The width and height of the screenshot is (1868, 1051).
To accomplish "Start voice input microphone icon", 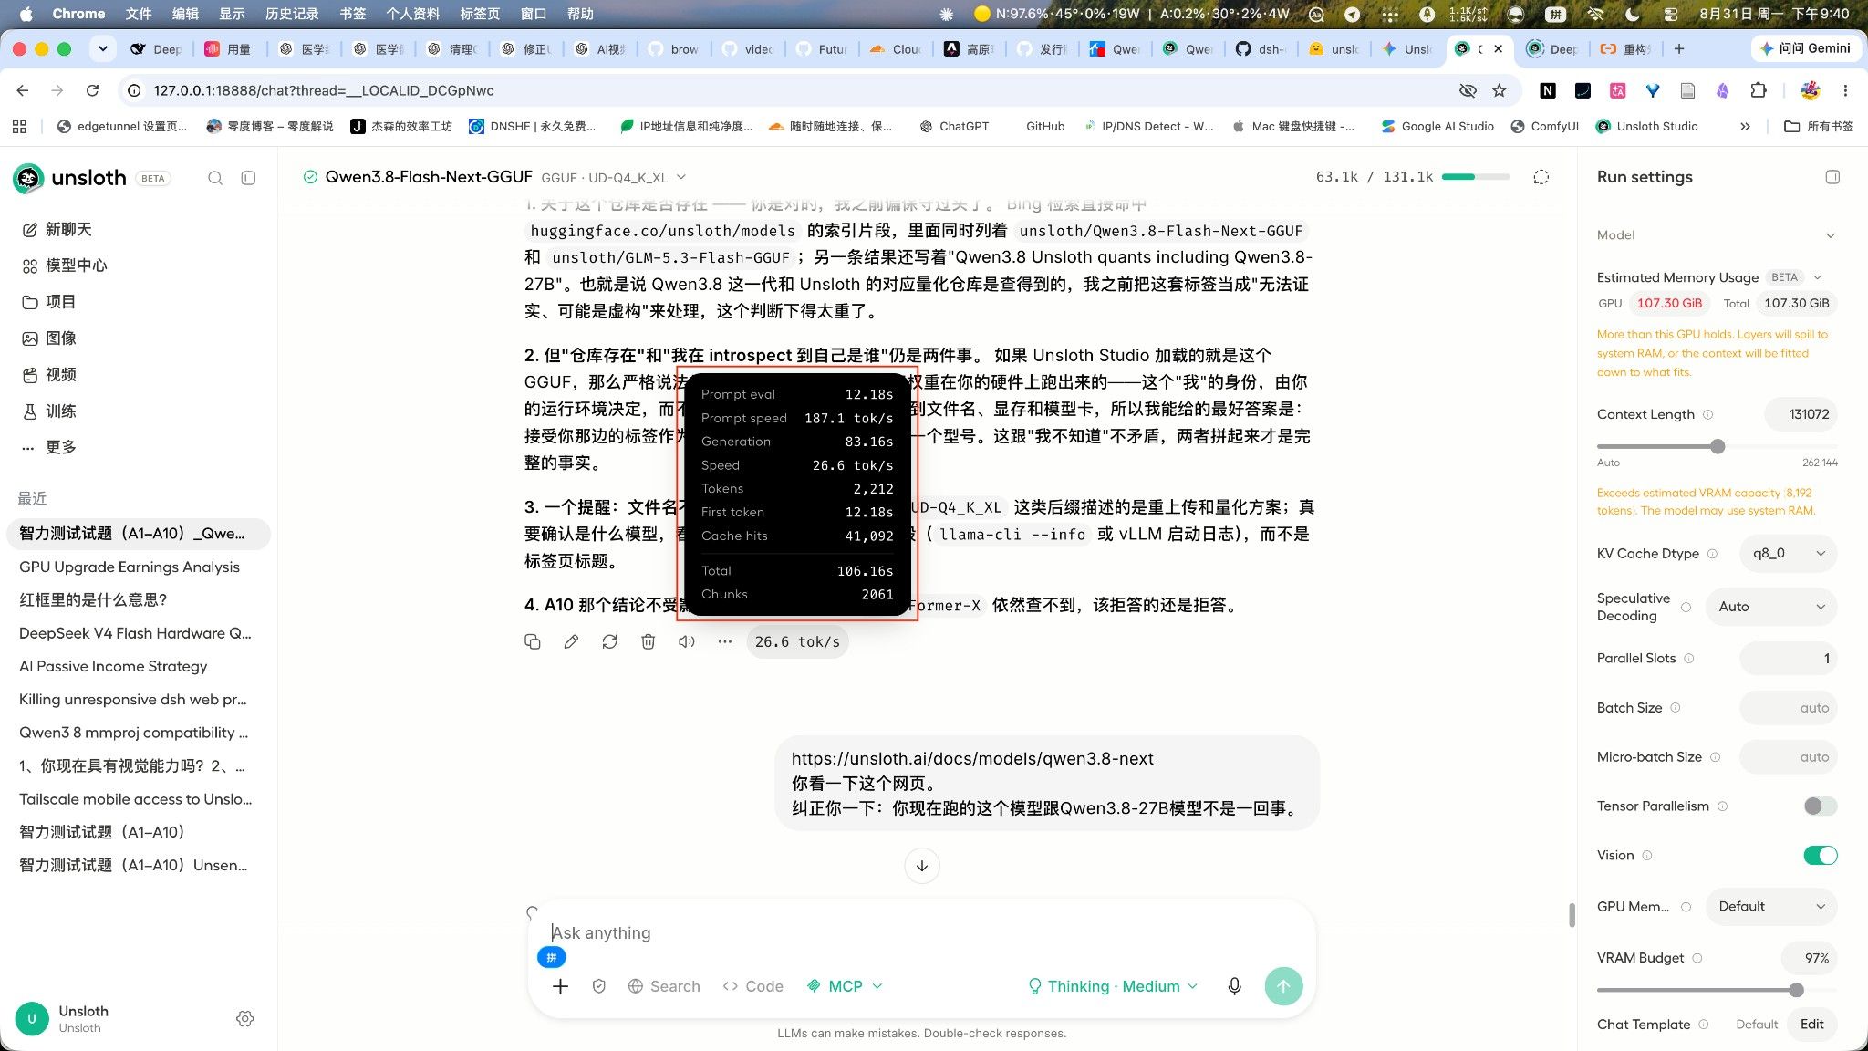I will [1234, 986].
